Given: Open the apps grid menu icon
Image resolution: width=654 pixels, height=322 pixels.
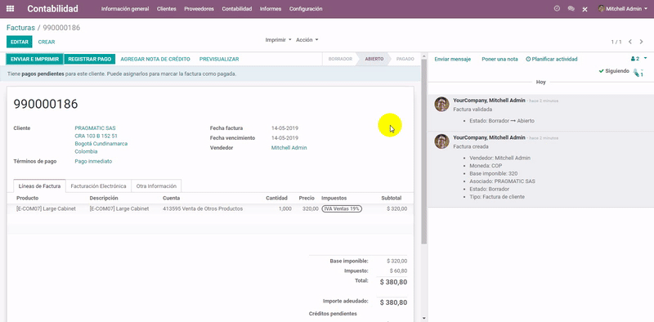Looking at the screenshot, I should 10,9.
